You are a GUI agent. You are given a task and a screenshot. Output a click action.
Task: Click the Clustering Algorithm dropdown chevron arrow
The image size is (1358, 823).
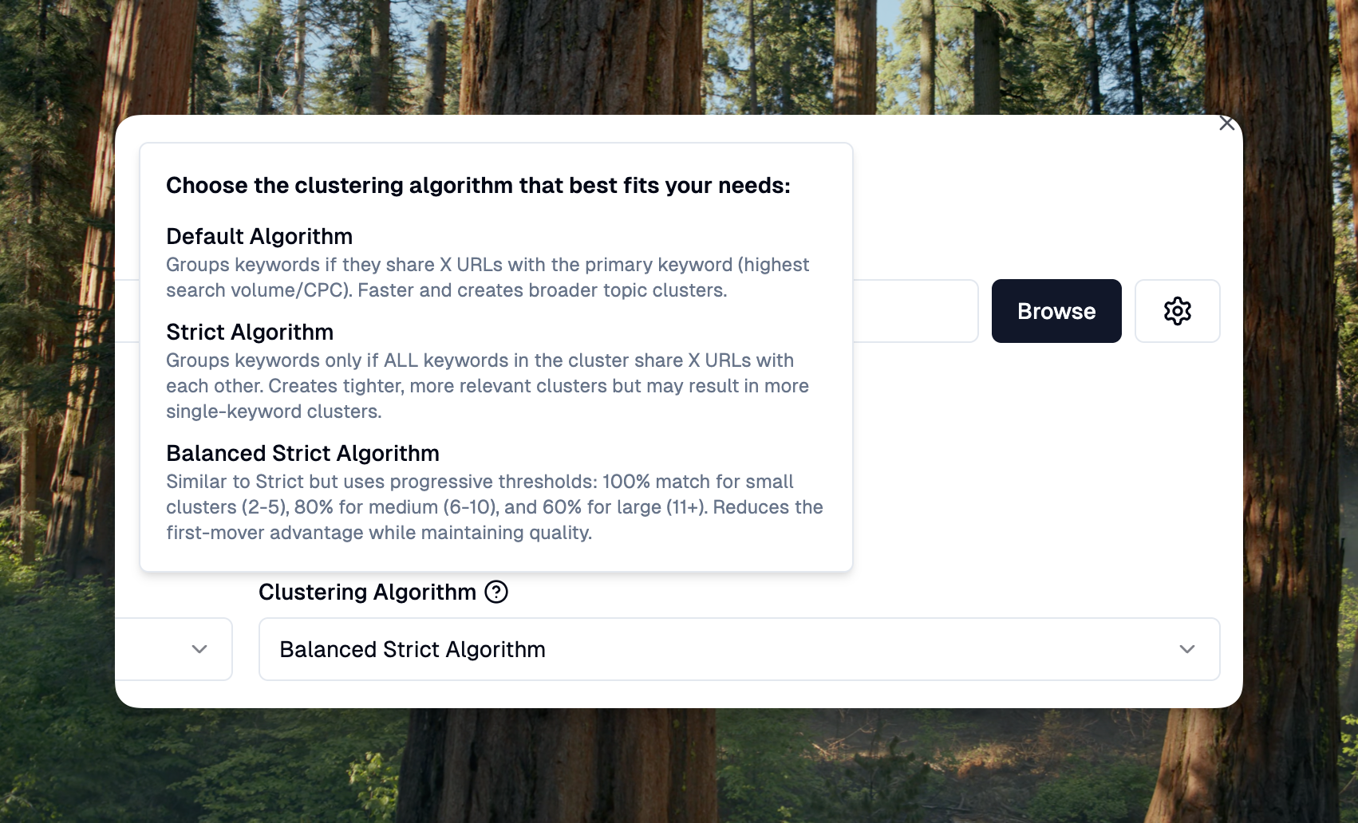[1186, 649]
